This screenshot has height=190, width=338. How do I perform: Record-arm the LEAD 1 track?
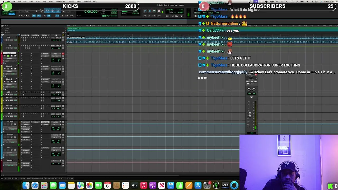click(5, 69)
